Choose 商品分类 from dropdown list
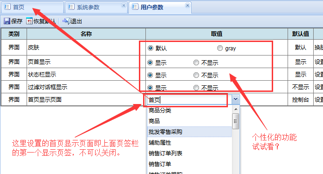Image resolution: width=323 pixels, height=174 pixels. pyautogui.click(x=189, y=111)
